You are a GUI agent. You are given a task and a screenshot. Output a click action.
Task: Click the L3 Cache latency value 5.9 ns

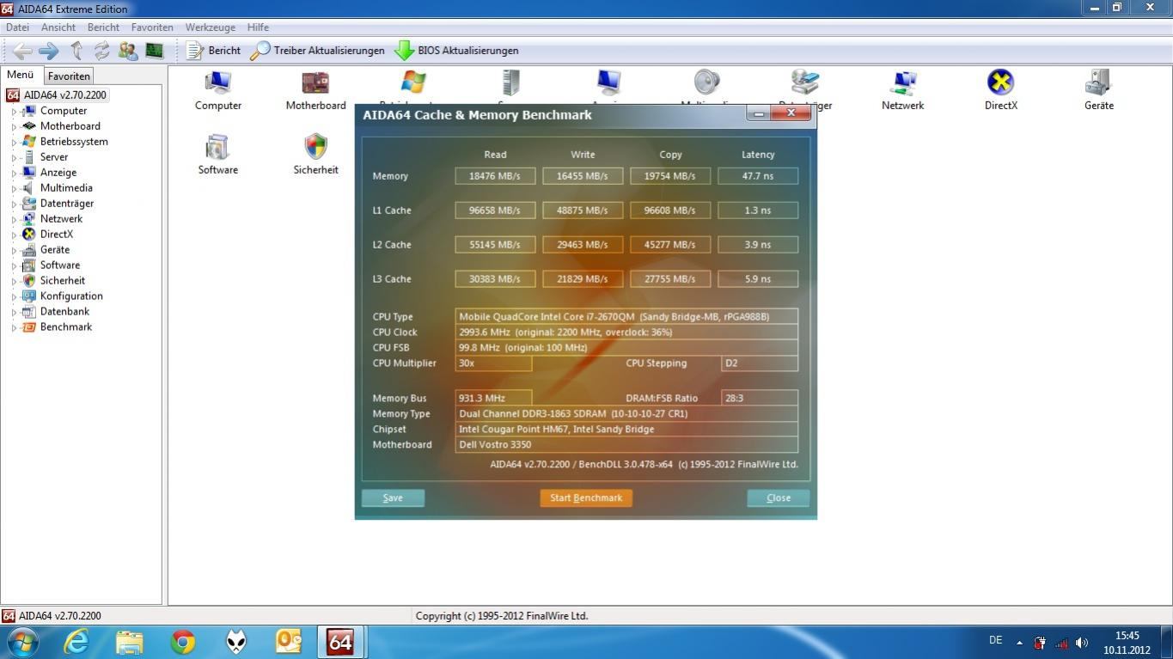coord(758,279)
